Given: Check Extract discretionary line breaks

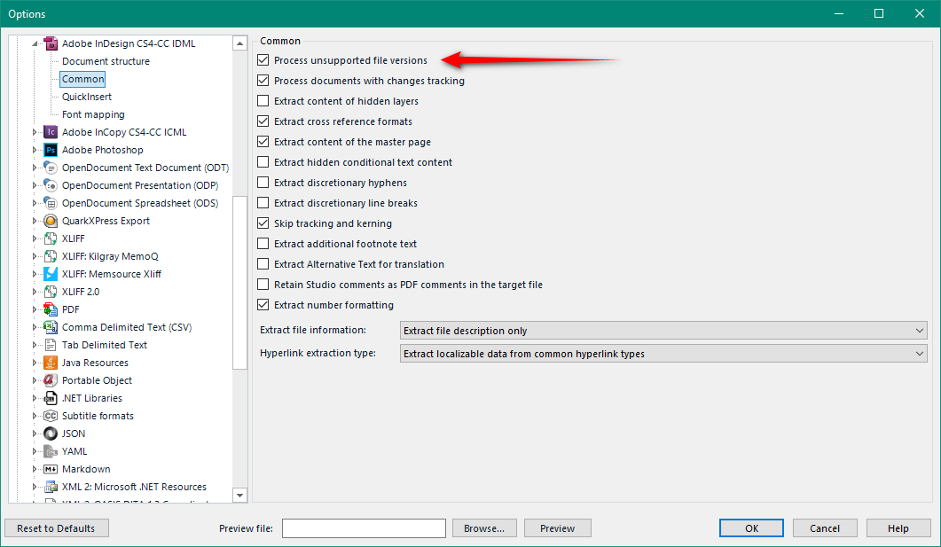Looking at the screenshot, I should coord(263,203).
